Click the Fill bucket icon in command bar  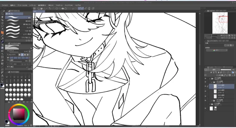(x=62, y=9)
